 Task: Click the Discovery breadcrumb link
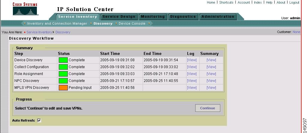pyautogui.click(x=63, y=32)
